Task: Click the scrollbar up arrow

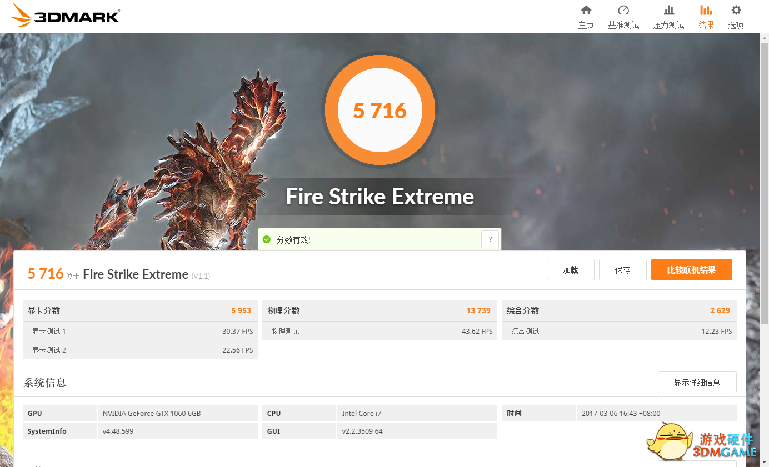Action: point(765,38)
